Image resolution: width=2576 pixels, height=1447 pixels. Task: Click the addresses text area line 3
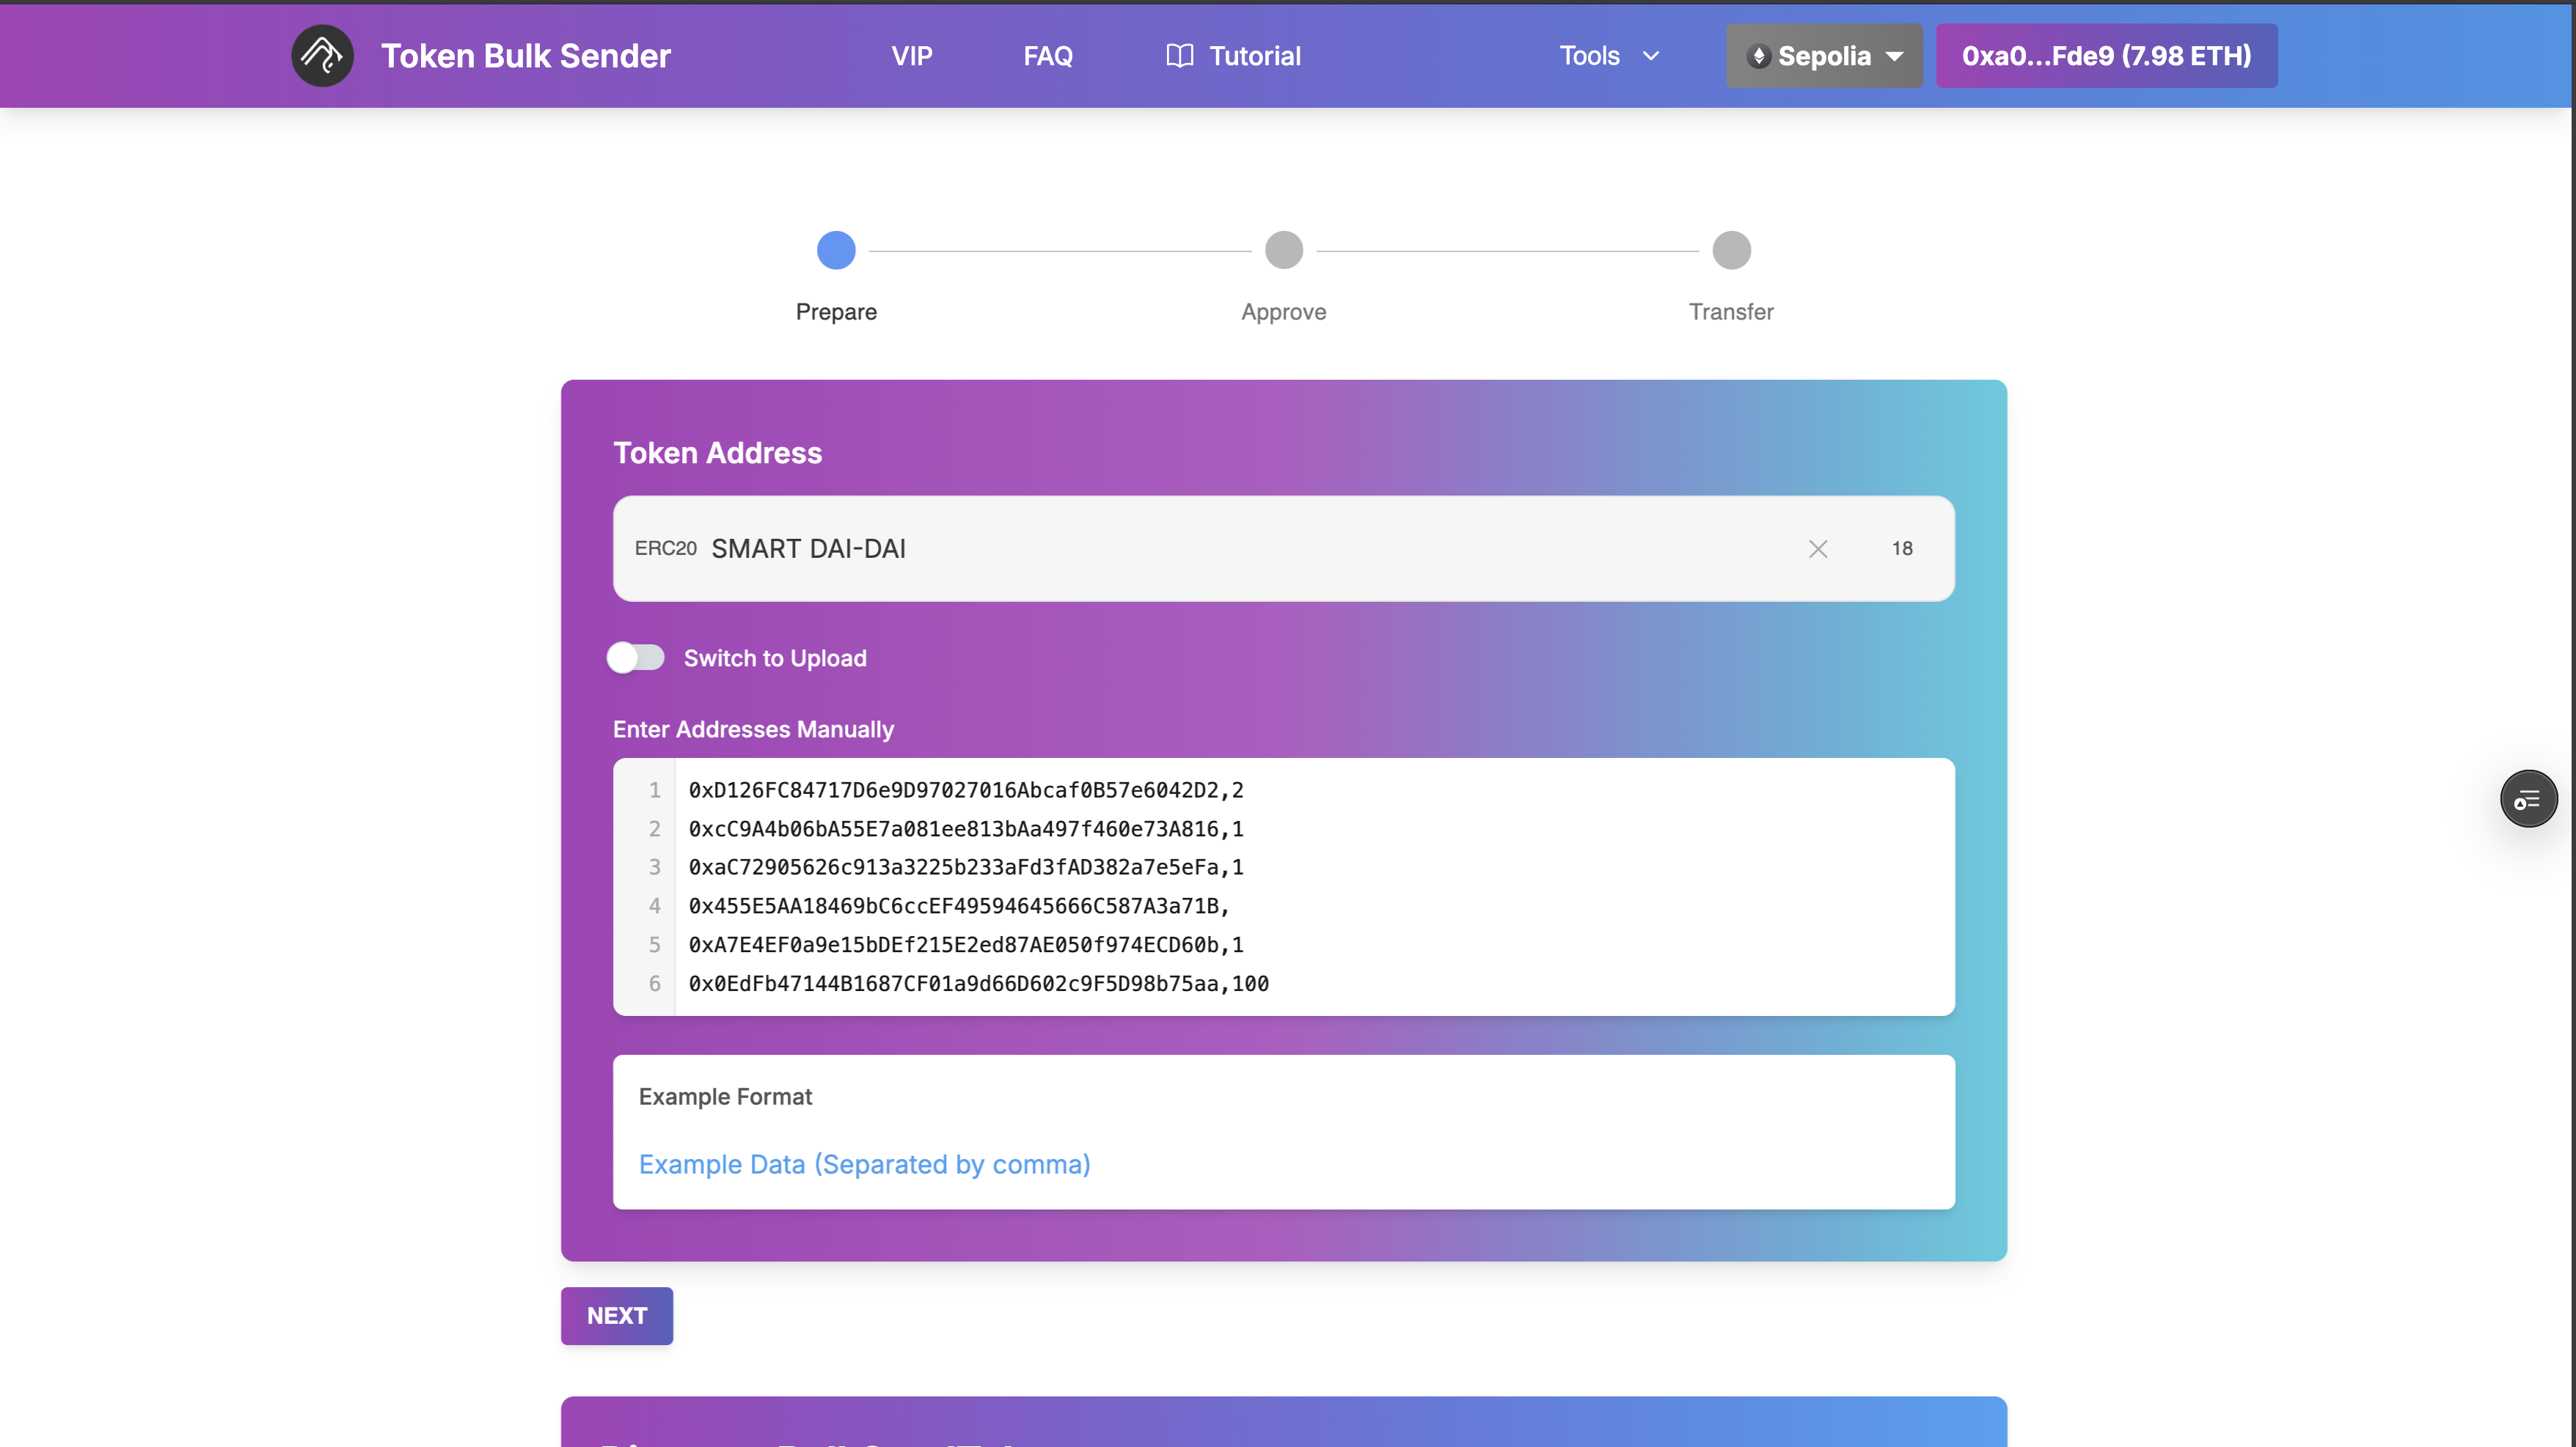coord(965,867)
